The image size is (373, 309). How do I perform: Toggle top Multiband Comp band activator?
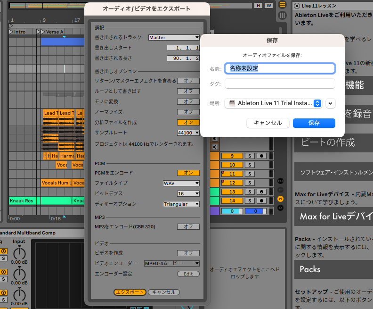coord(4,251)
